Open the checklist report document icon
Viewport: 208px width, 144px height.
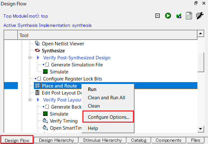pyautogui.click(x=189, y=16)
